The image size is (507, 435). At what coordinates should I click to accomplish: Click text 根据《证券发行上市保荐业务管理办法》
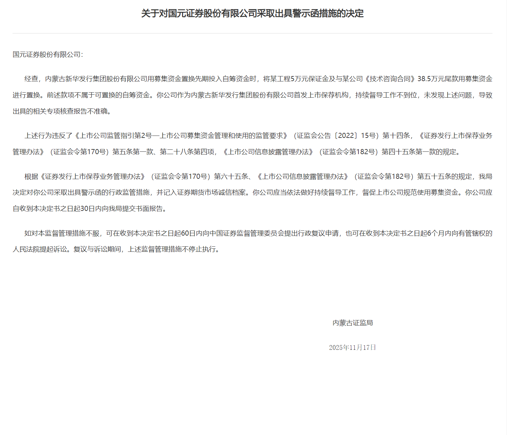[85, 176]
